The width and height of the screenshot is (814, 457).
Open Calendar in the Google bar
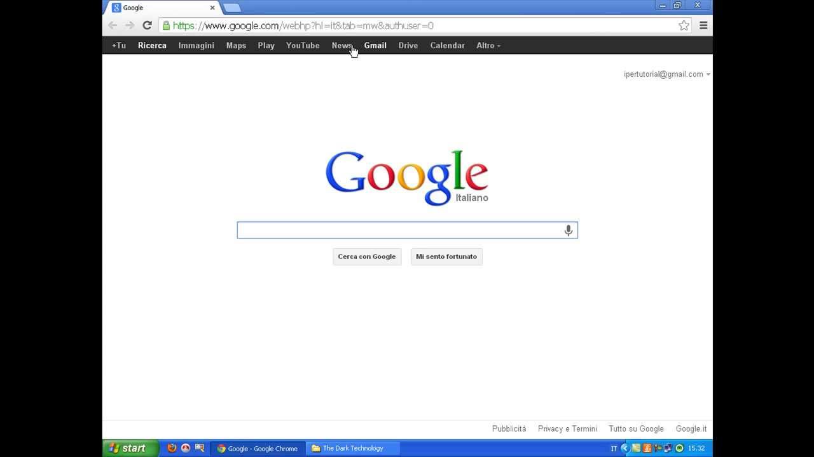[x=447, y=46]
